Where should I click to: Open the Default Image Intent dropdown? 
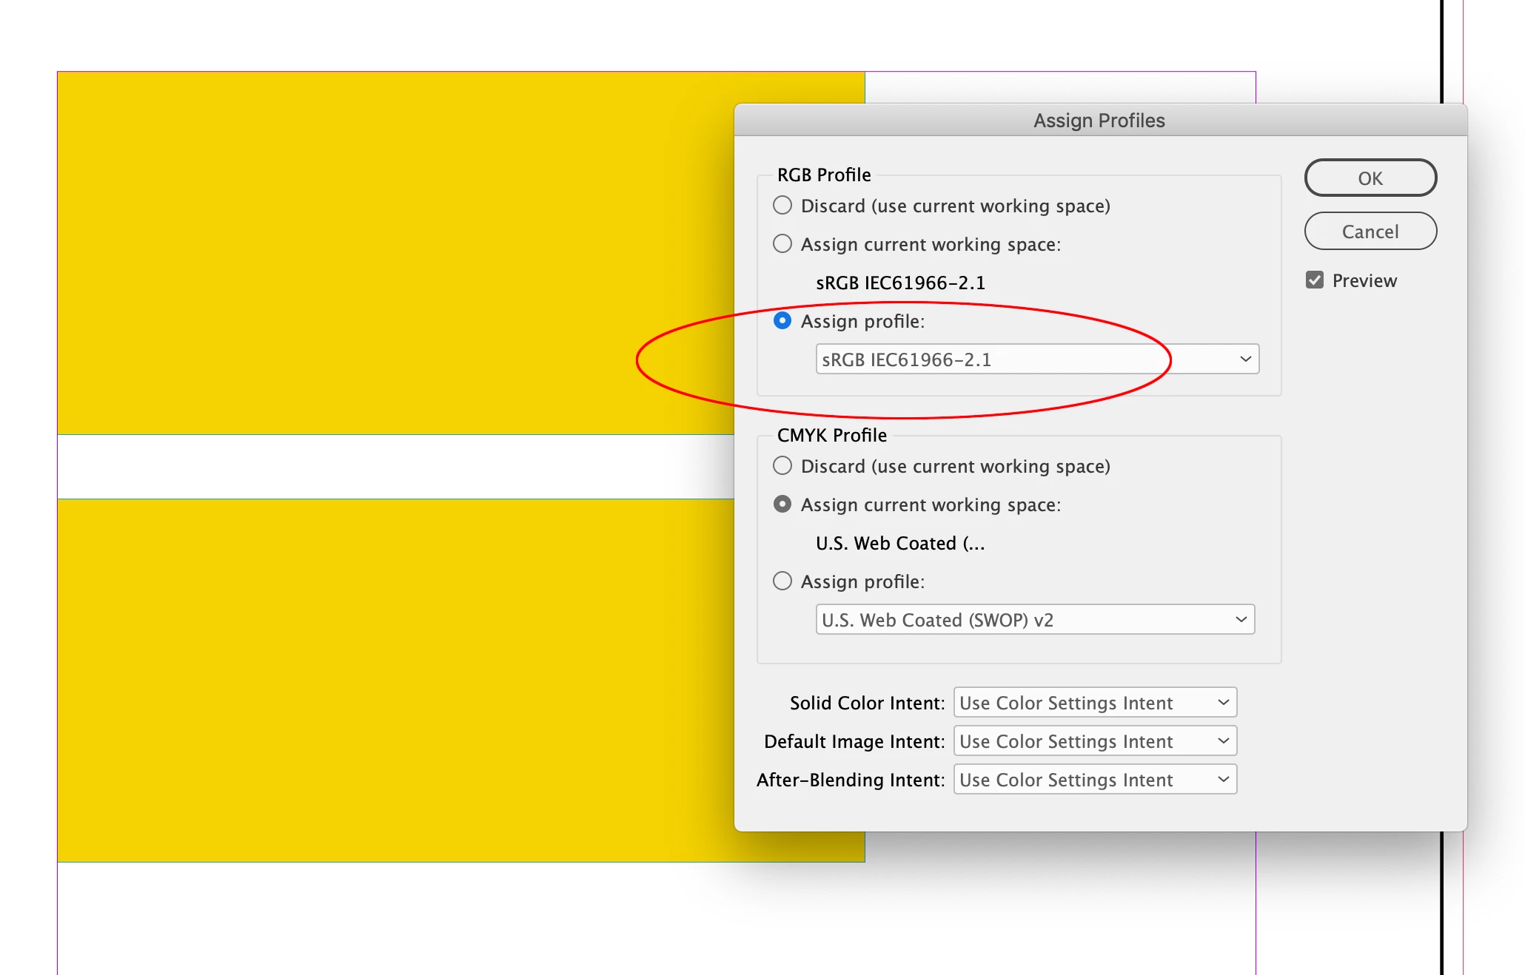pyautogui.click(x=1095, y=741)
